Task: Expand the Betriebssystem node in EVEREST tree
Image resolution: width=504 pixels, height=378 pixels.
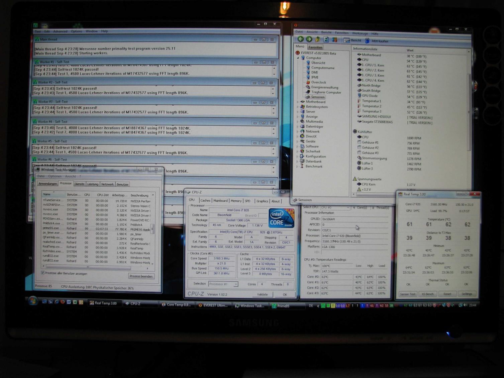Action: coord(298,107)
